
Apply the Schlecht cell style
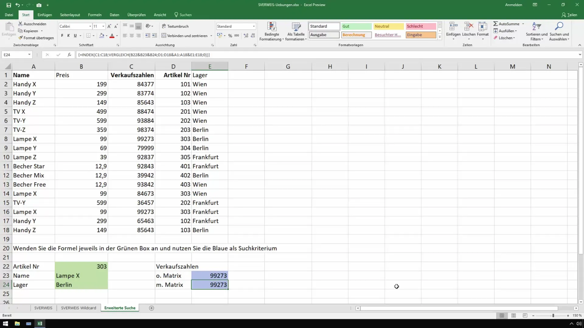[x=421, y=26]
